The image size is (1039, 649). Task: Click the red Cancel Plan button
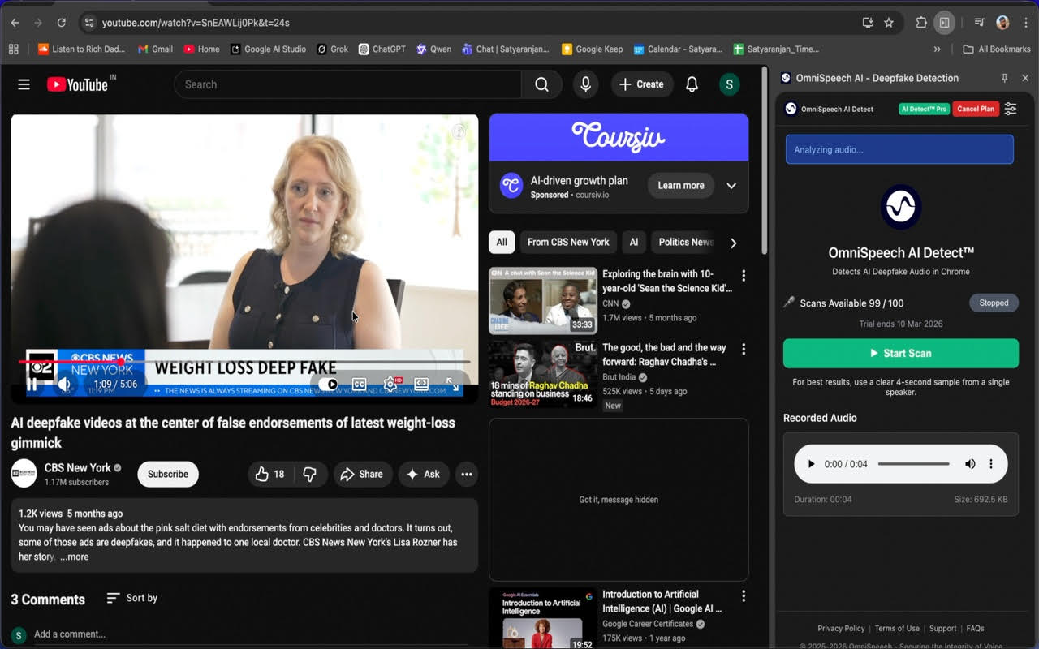pos(975,109)
